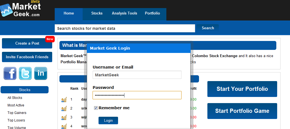Toggle the Remember me checkbox
This screenshot has height=129, width=290.
coord(96,108)
